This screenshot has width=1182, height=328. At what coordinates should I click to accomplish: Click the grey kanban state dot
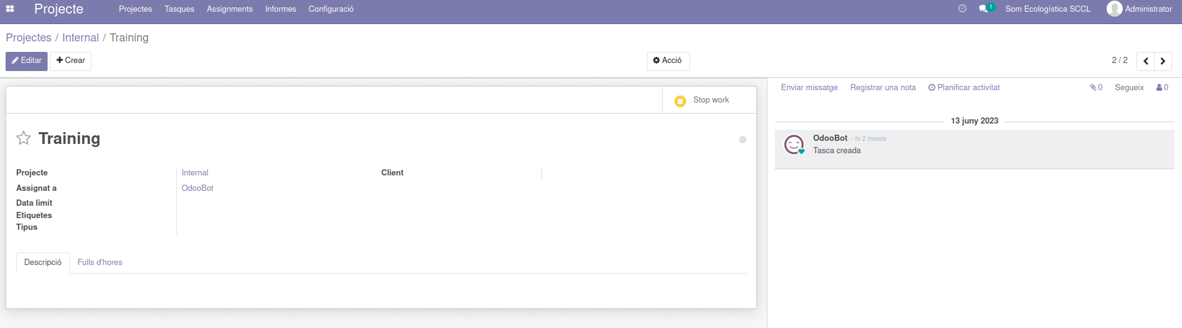pyautogui.click(x=742, y=140)
